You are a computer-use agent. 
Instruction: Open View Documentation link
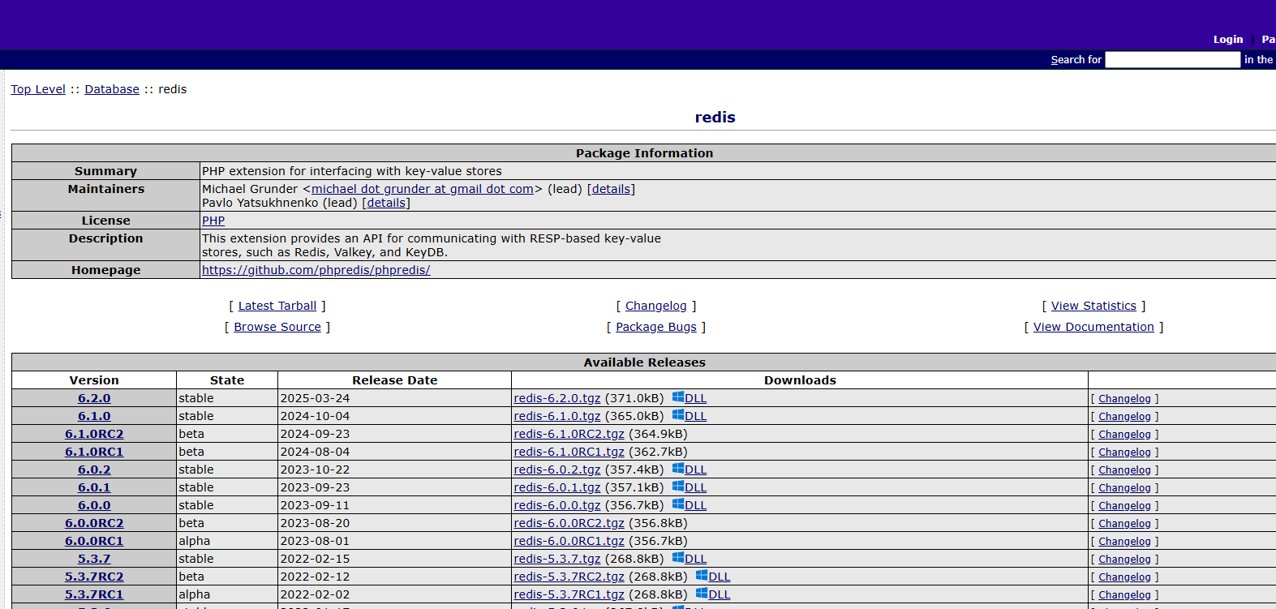pos(1093,327)
